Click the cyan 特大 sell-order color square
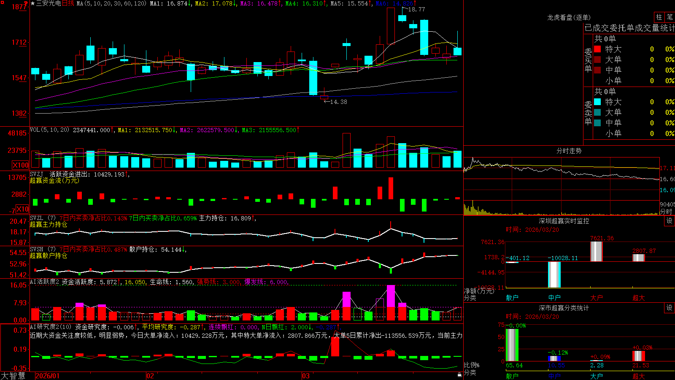This screenshot has width=675, height=380. (x=597, y=102)
